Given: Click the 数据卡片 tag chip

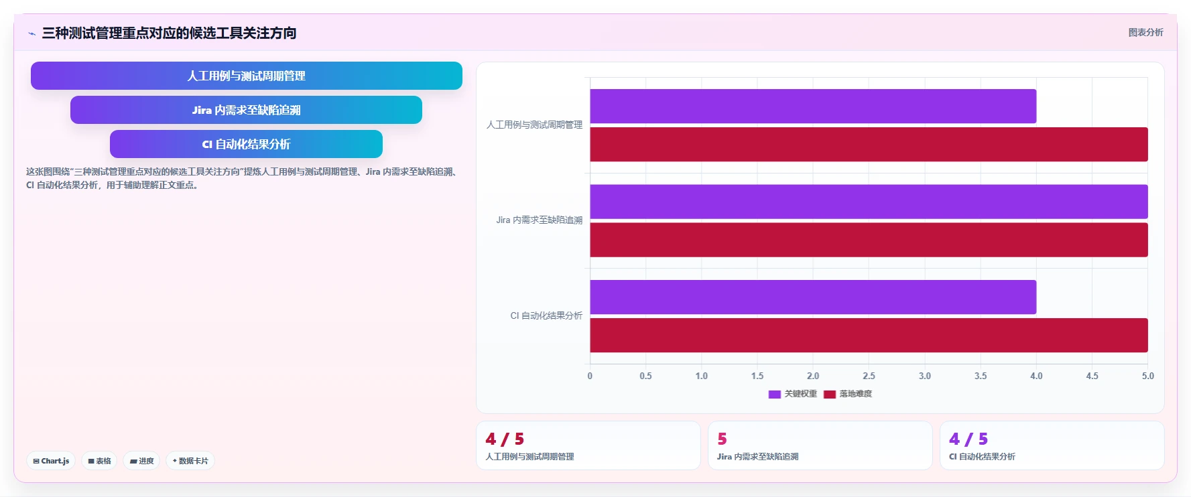Looking at the screenshot, I should pyautogui.click(x=190, y=461).
